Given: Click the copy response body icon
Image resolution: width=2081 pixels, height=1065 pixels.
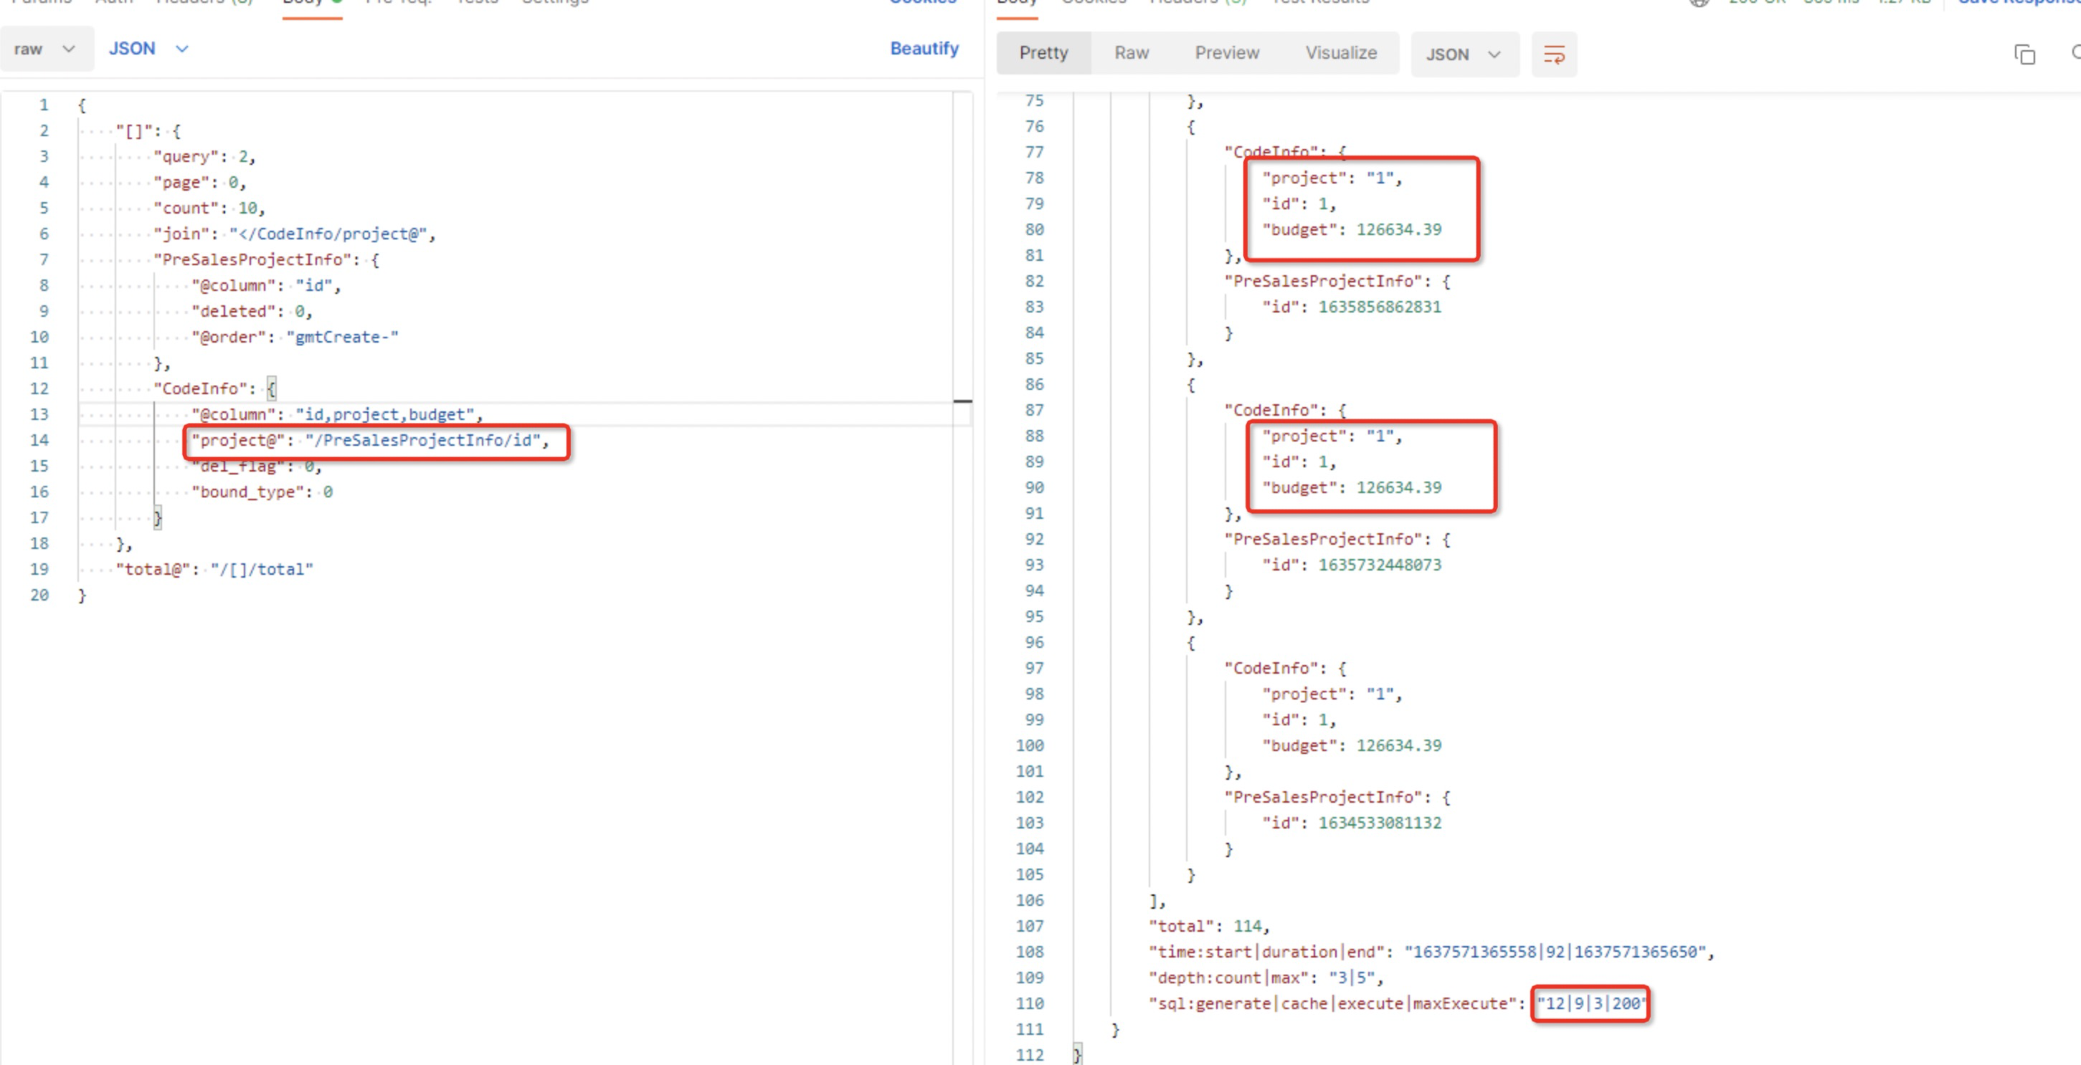Looking at the screenshot, I should pyautogui.click(x=2024, y=54).
